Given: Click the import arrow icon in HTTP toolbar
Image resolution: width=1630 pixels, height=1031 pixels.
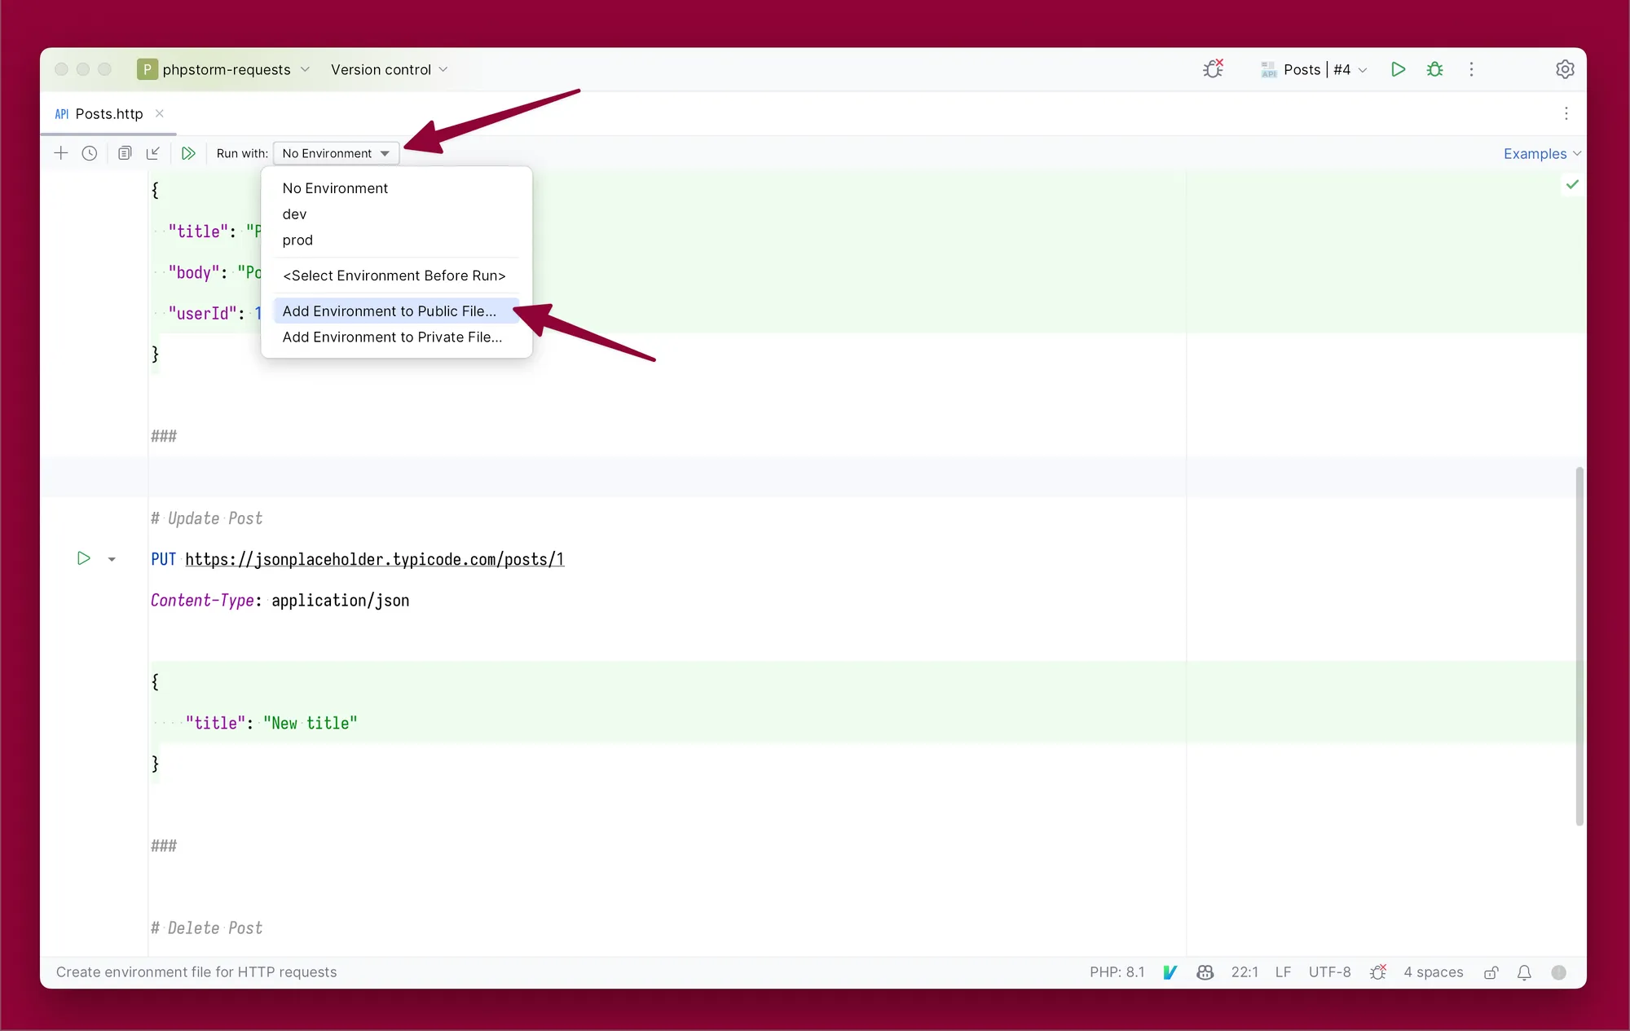Looking at the screenshot, I should click(x=153, y=153).
